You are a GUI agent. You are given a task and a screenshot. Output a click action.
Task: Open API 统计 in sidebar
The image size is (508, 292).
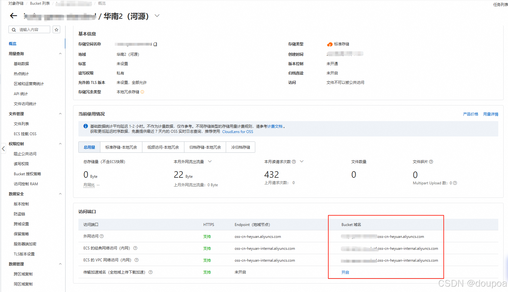(x=21, y=94)
